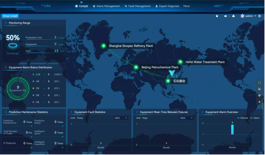The width and height of the screenshot is (265, 155).
Task: Enter fullscreen using map toolbar icon
Action: 259,83
